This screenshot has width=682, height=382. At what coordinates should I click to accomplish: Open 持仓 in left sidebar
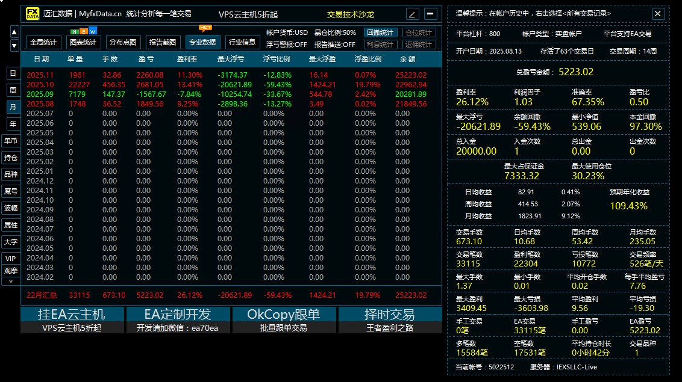[x=11, y=158]
